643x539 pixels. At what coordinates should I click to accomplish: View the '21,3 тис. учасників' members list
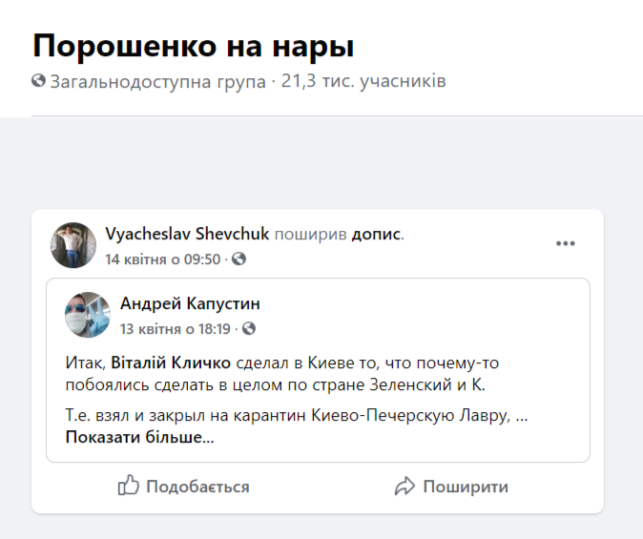pos(363,81)
